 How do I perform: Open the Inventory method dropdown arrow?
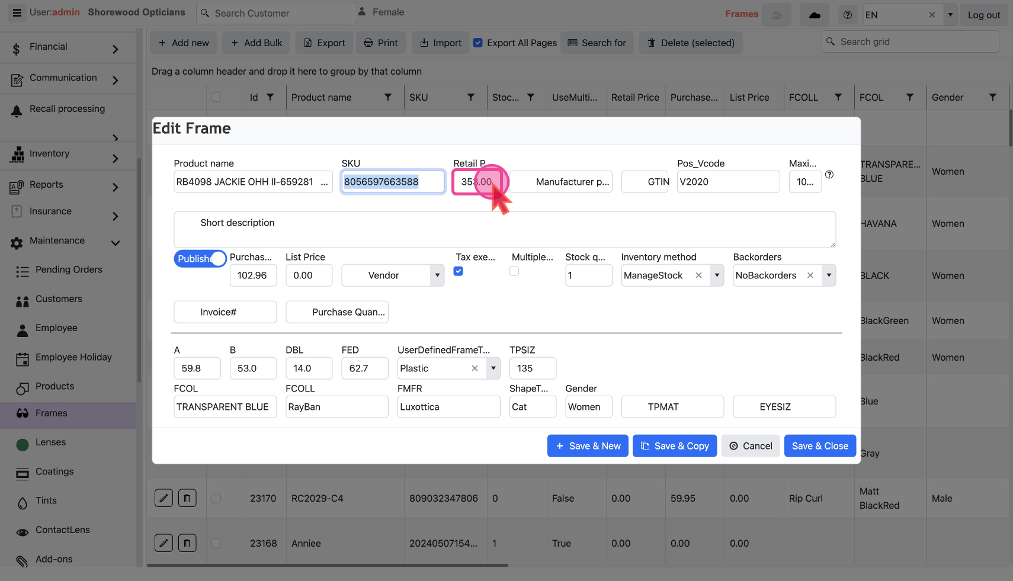click(x=717, y=275)
